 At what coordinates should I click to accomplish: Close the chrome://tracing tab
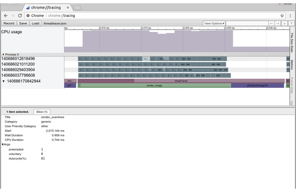68,7
